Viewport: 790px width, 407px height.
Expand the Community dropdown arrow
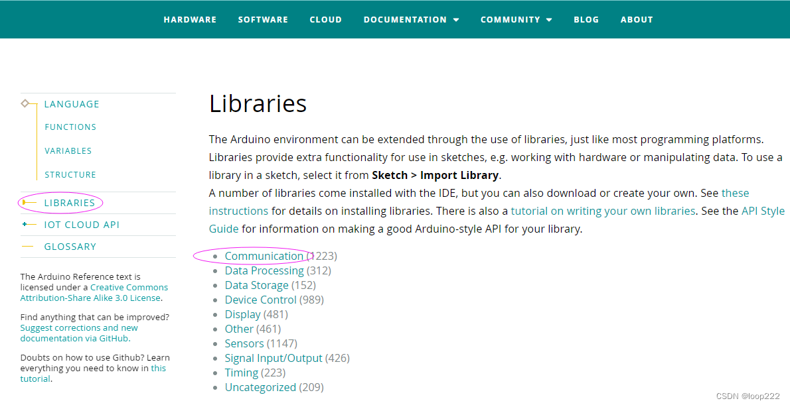[x=549, y=20]
